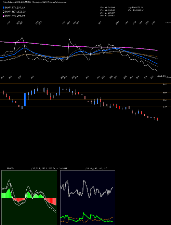The image size is (171, 225).
Task: Open the green MACD histogram panel
Action: pos(29,198)
